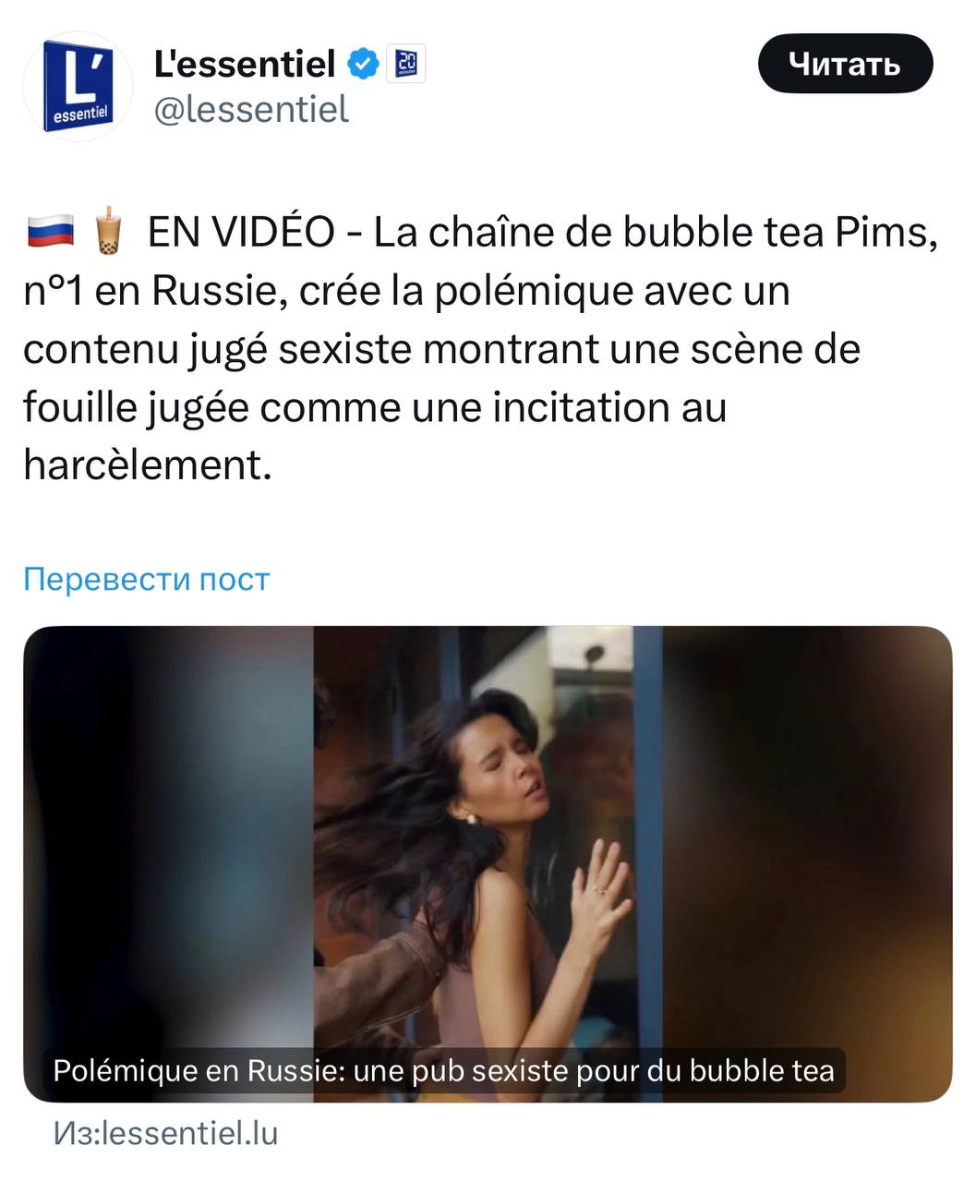Click the word 'harcèlement.' ending the post
This screenshot has height=1182, width=976.
(148, 464)
